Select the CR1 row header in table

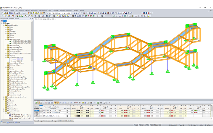(x=37, y=111)
